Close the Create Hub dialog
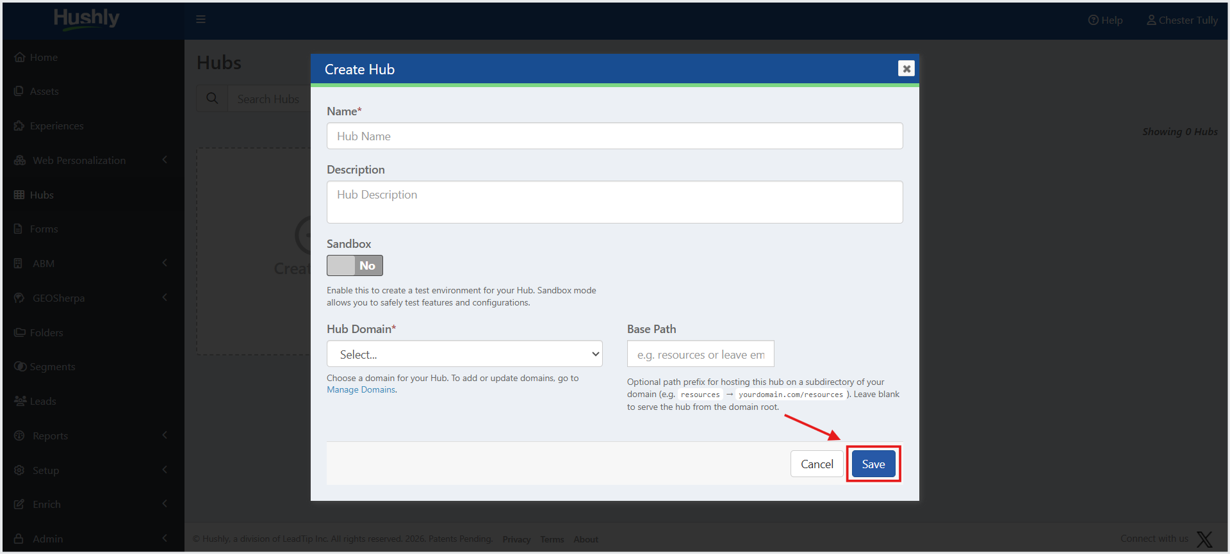Image resolution: width=1230 pixels, height=554 pixels. [x=906, y=69]
